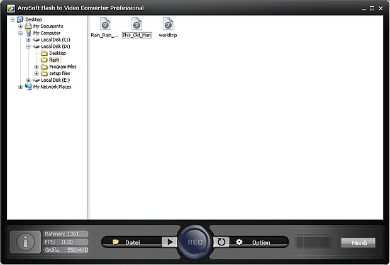Click the play arrow button
The width and height of the screenshot is (390, 265).
coord(169,242)
